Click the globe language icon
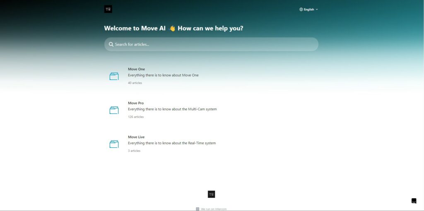Viewport: 424px width, 211px height. pos(301,10)
